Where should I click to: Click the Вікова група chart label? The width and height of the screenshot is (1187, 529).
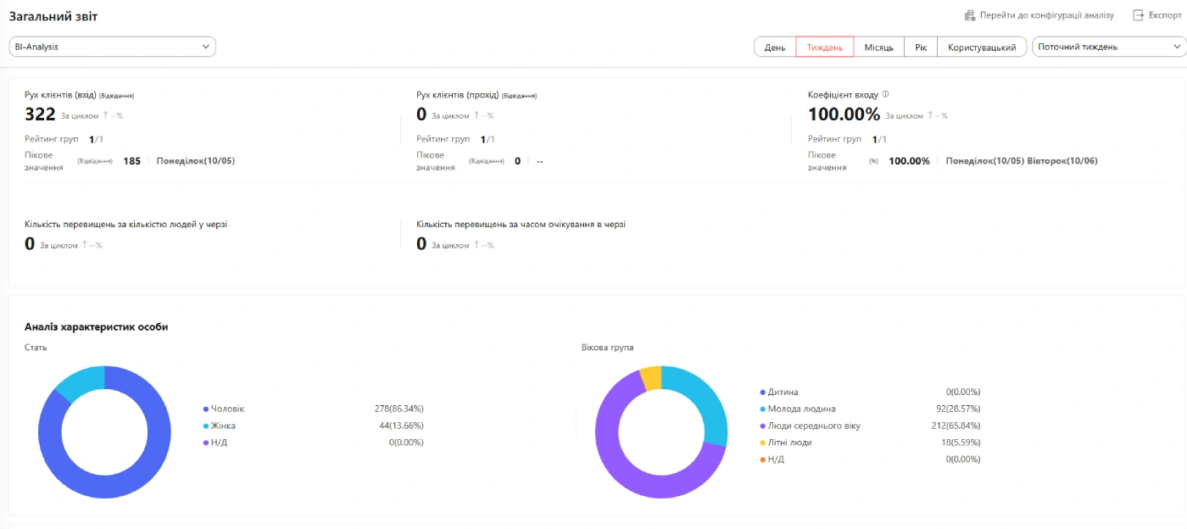[x=608, y=348]
